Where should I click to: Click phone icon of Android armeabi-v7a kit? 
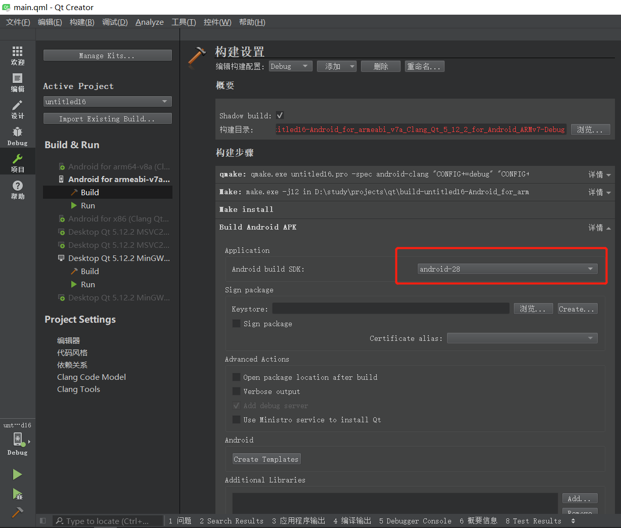point(62,179)
